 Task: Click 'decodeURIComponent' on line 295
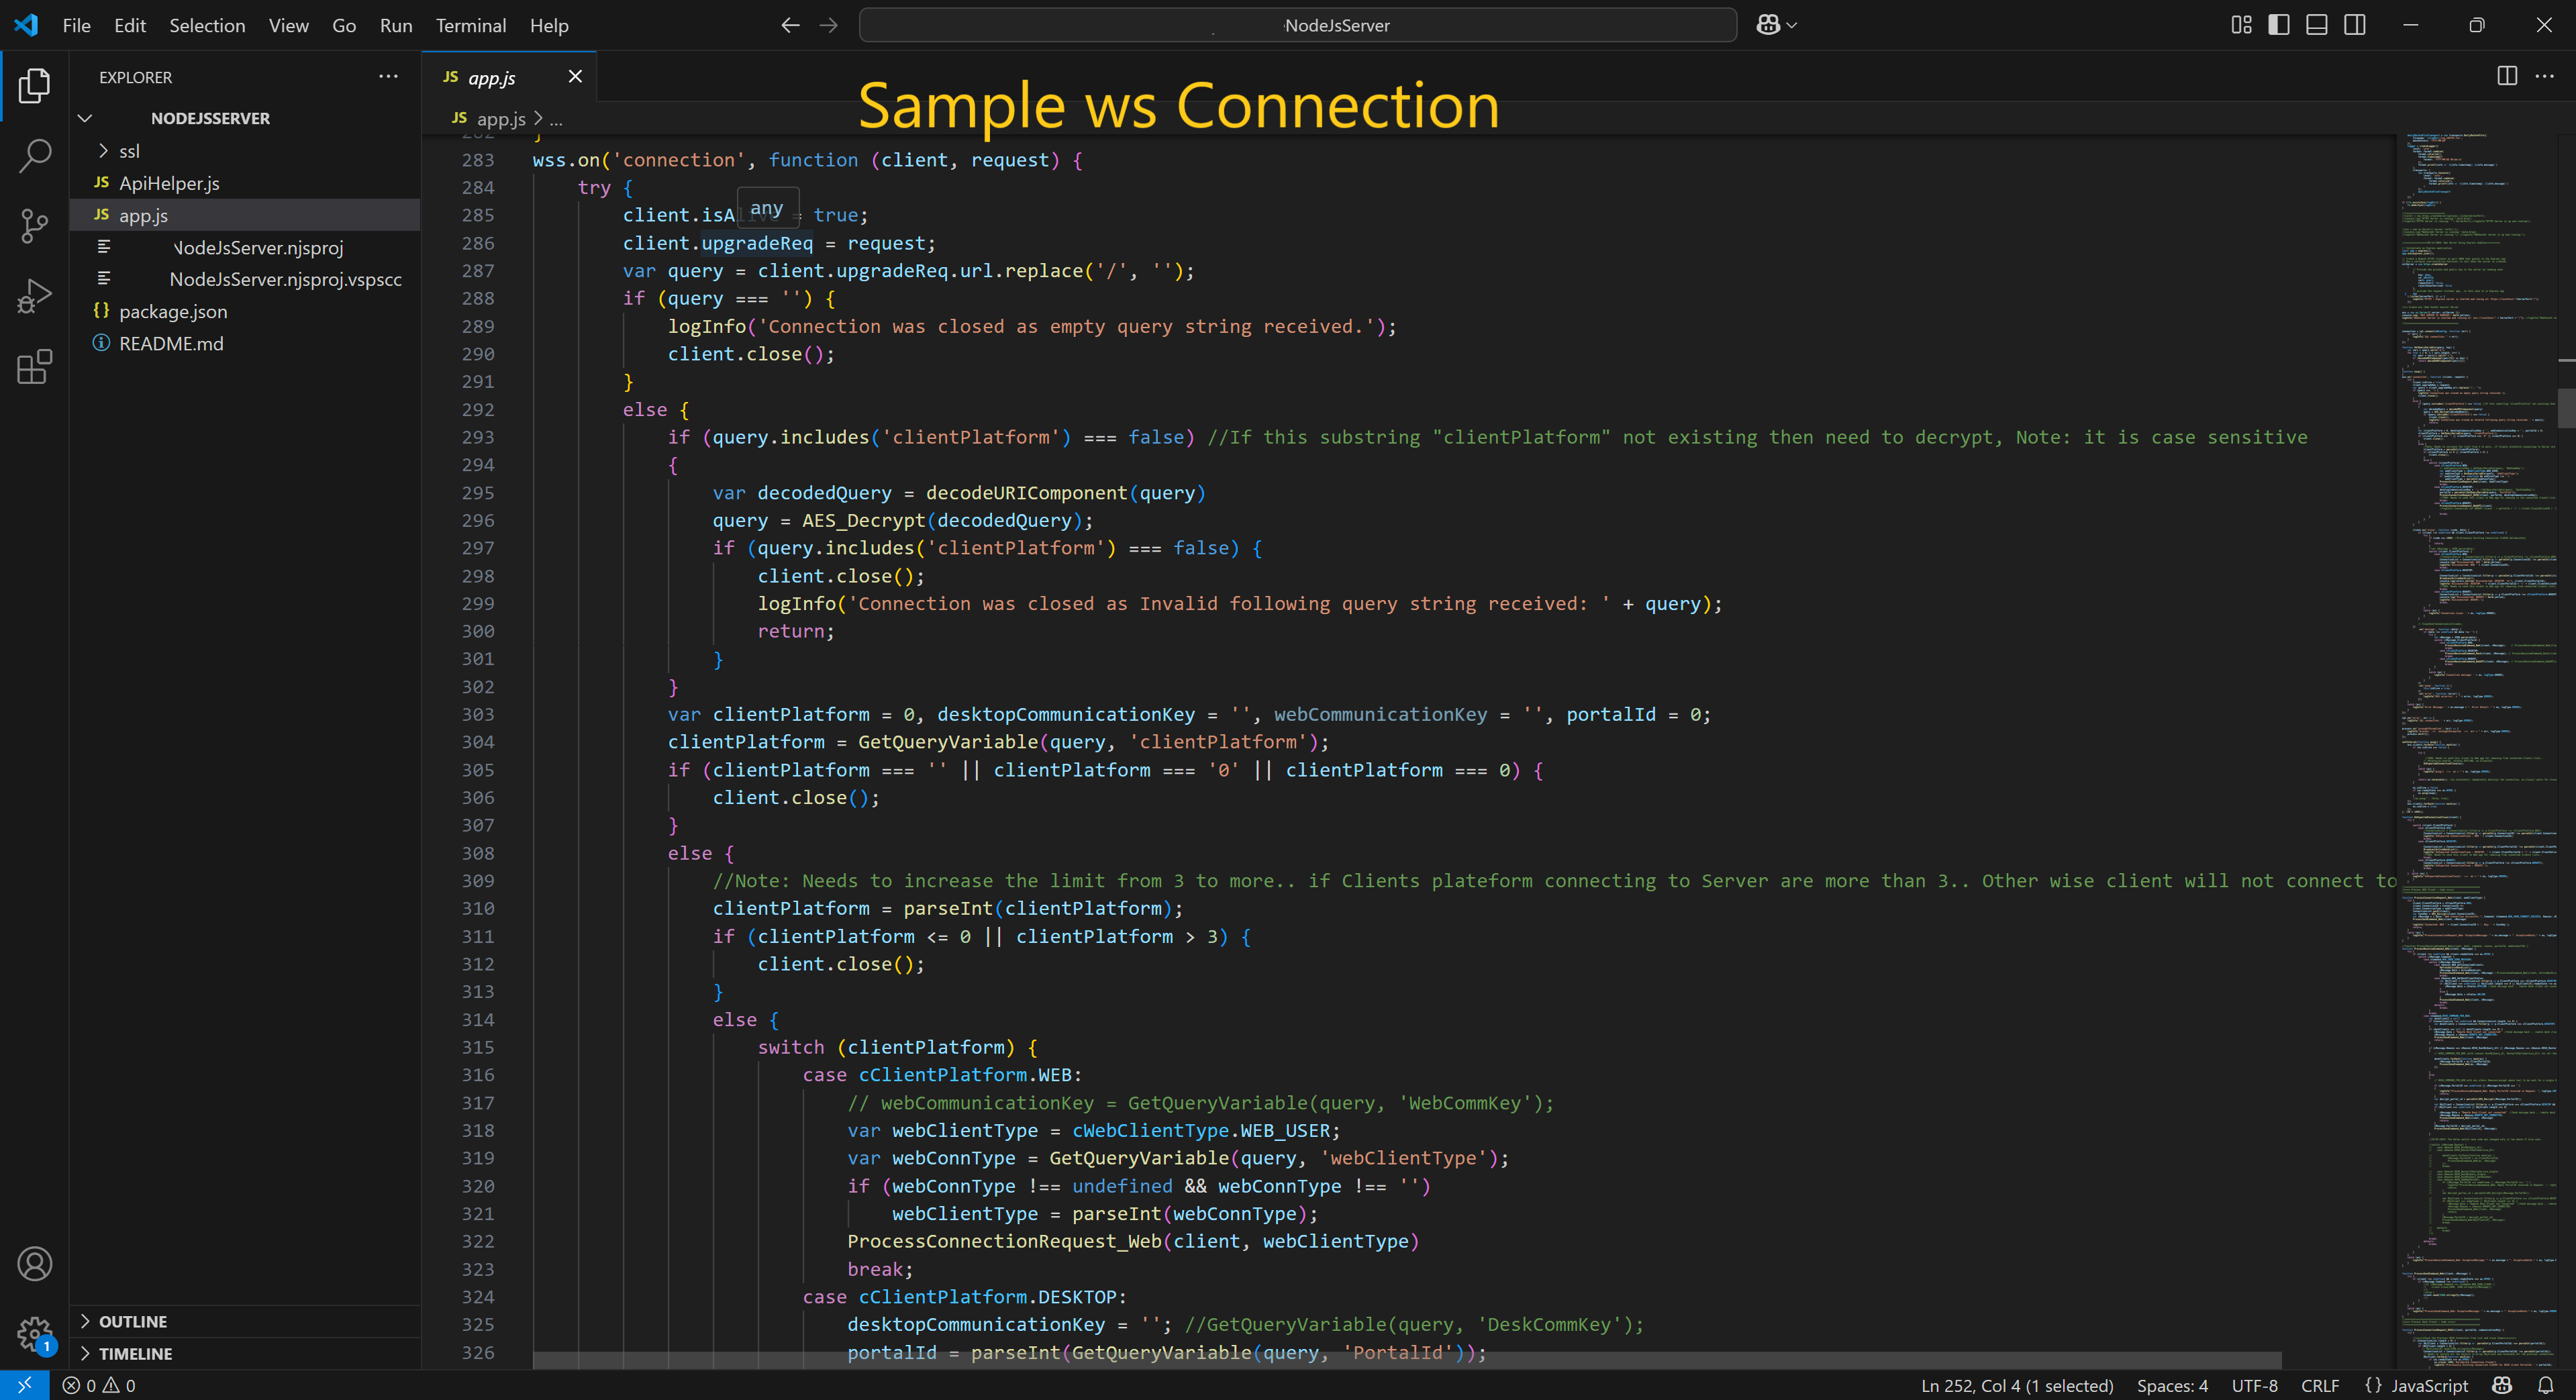(x=1027, y=493)
